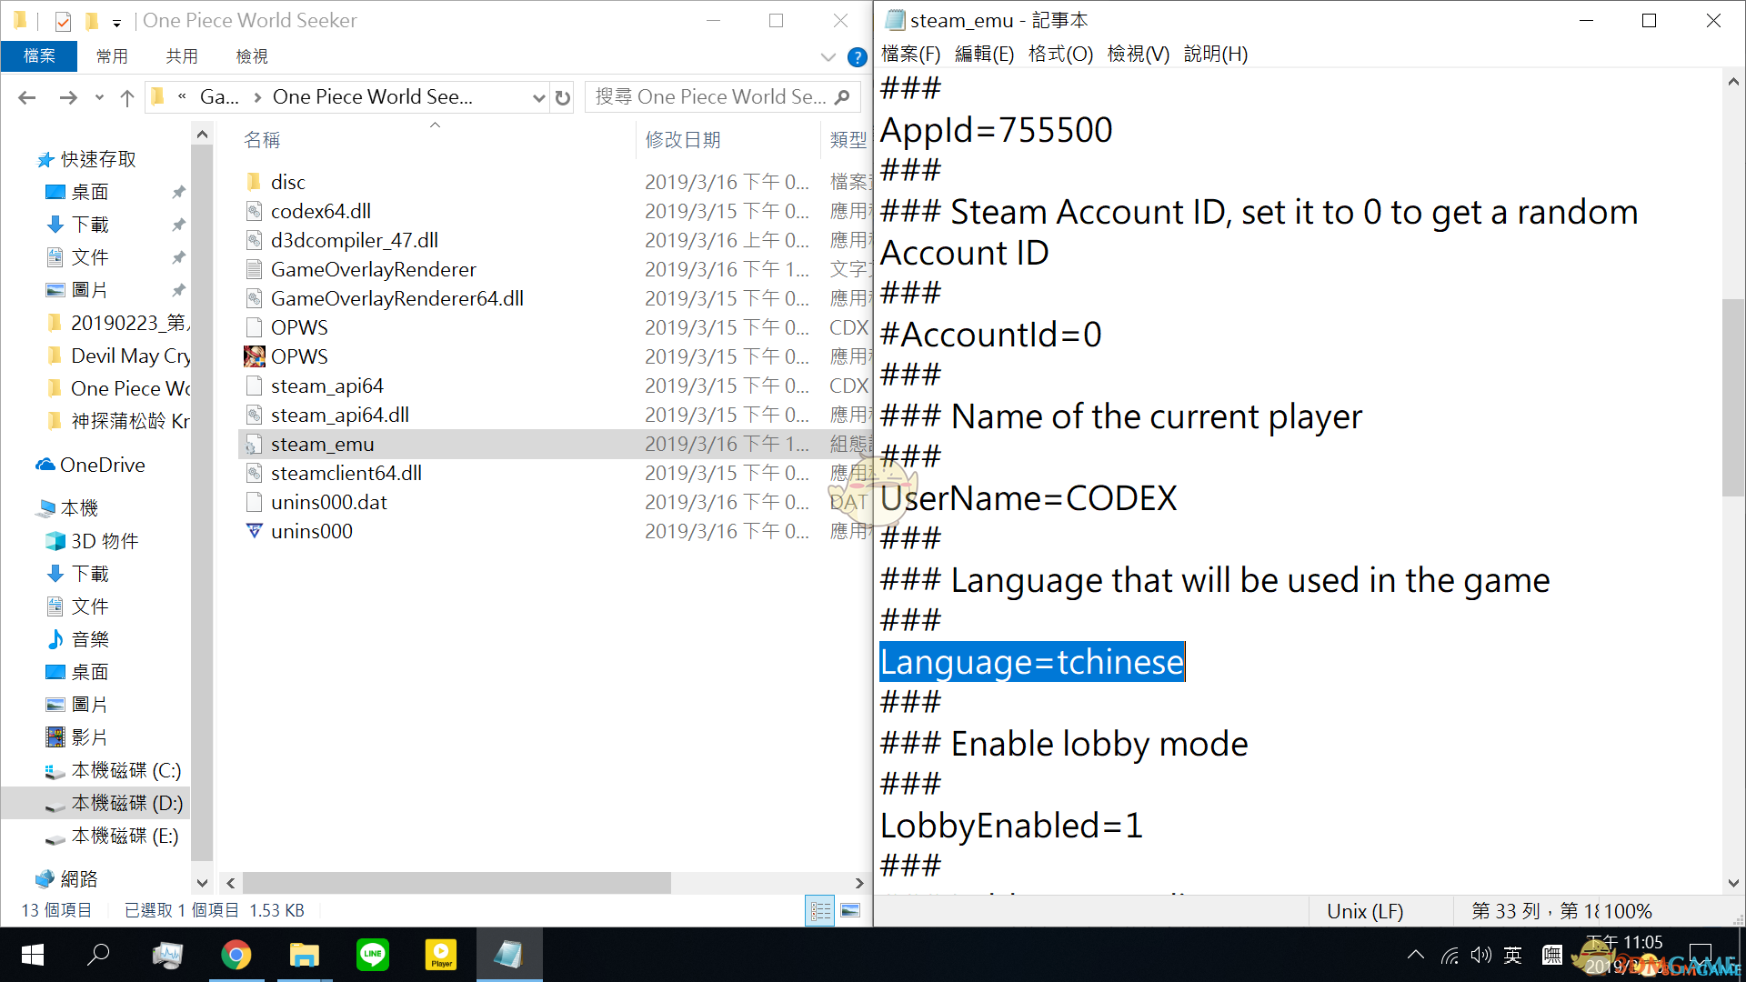
Task: Open 本機磁碟 (E:) drive
Action: click(x=125, y=836)
